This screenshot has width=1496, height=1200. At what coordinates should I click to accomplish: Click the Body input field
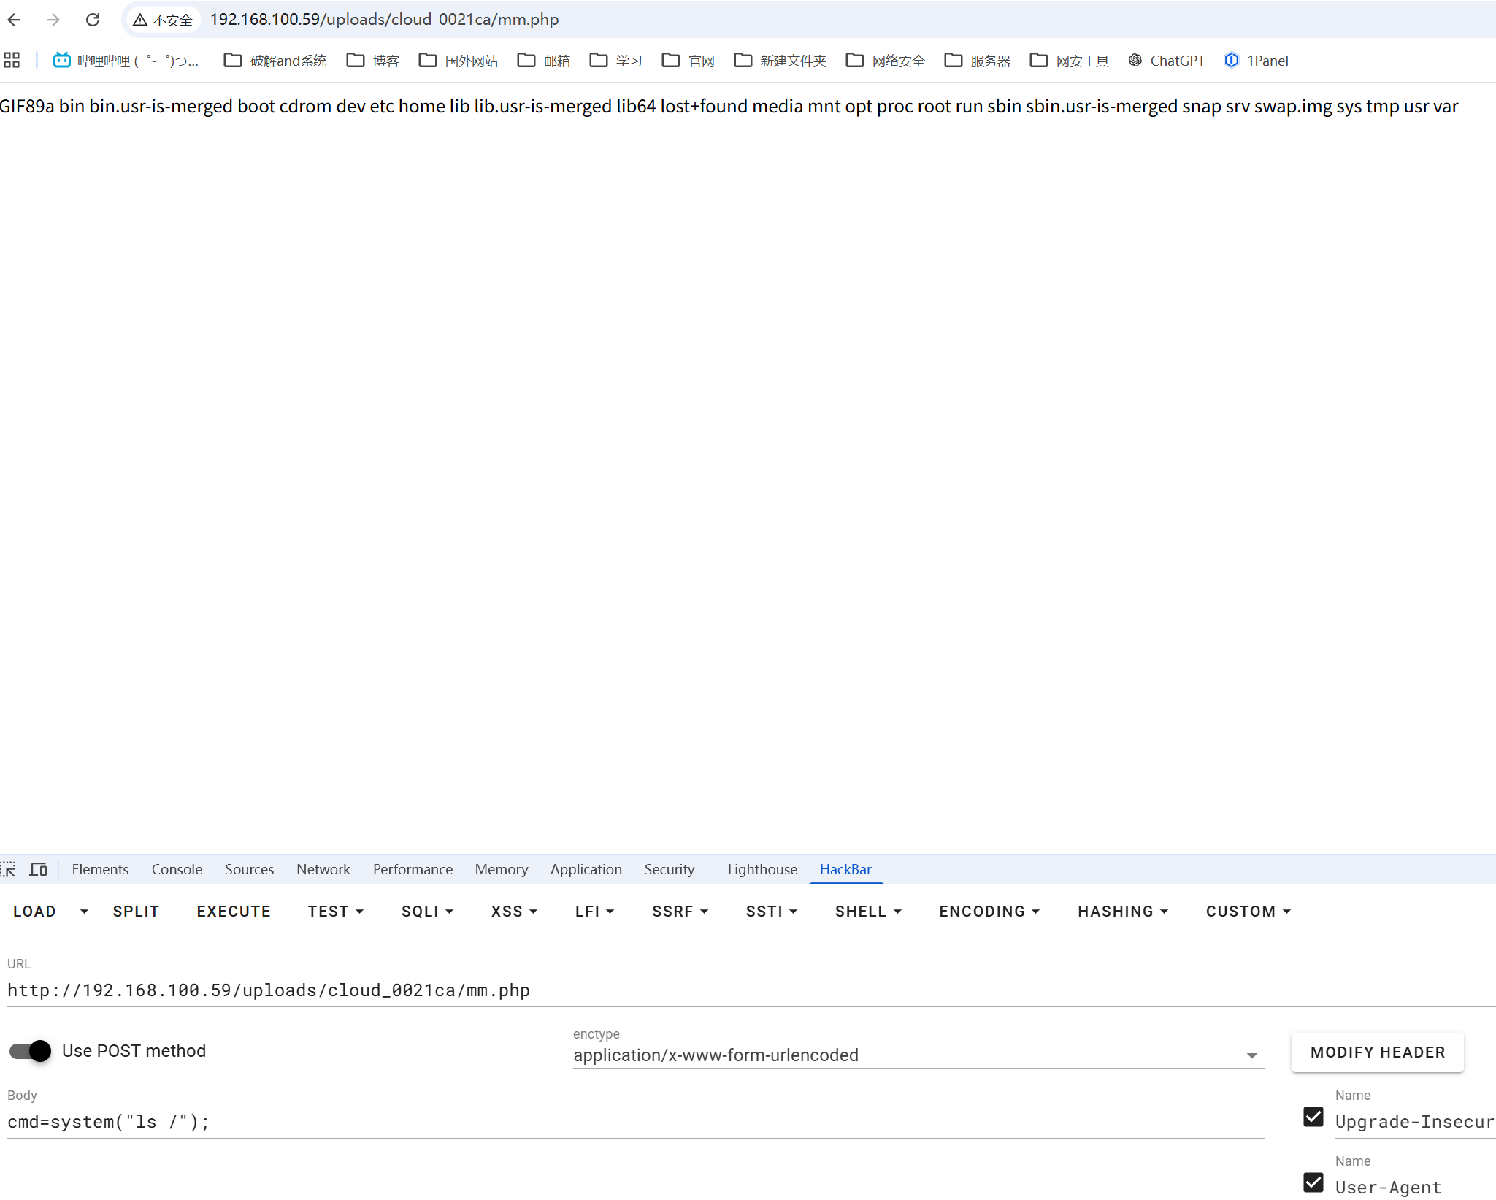tap(635, 1122)
